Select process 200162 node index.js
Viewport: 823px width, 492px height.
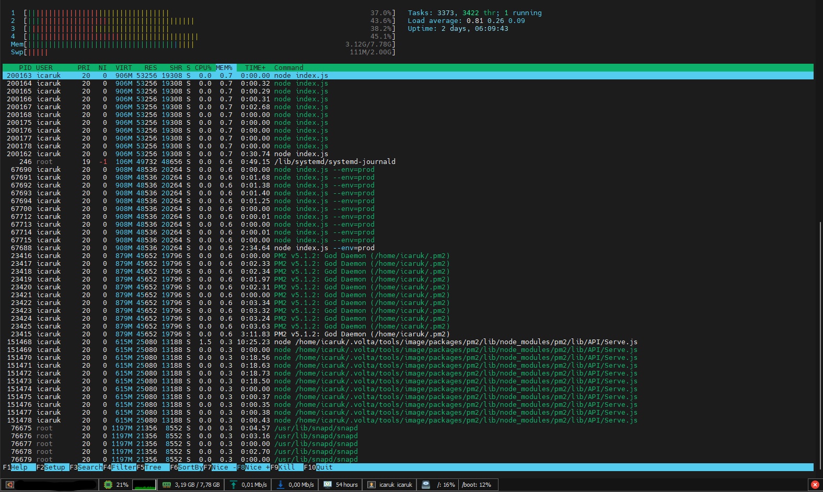pyautogui.click(x=408, y=154)
